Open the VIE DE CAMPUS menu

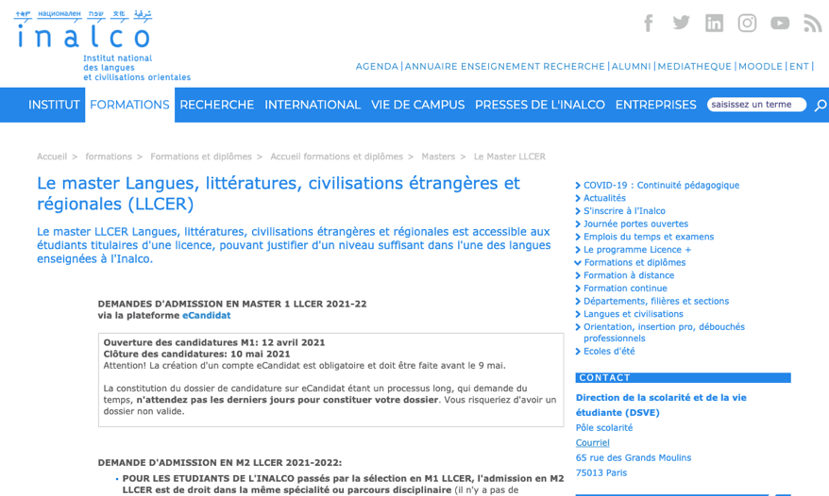pyautogui.click(x=417, y=105)
